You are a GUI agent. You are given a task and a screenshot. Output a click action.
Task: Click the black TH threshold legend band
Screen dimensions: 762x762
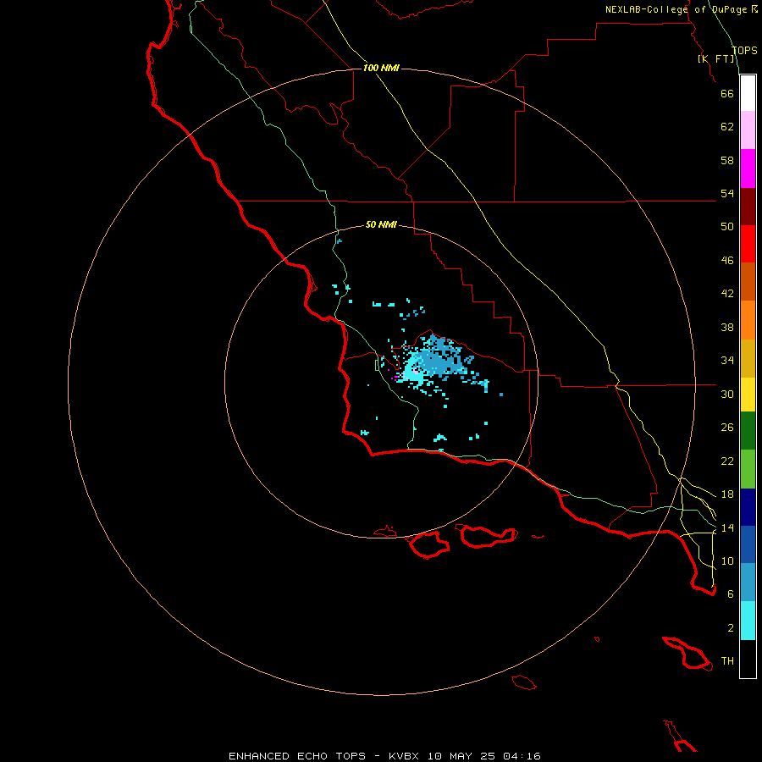point(748,659)
